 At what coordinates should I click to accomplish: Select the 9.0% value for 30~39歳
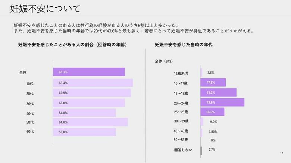(x=213, y=122)
